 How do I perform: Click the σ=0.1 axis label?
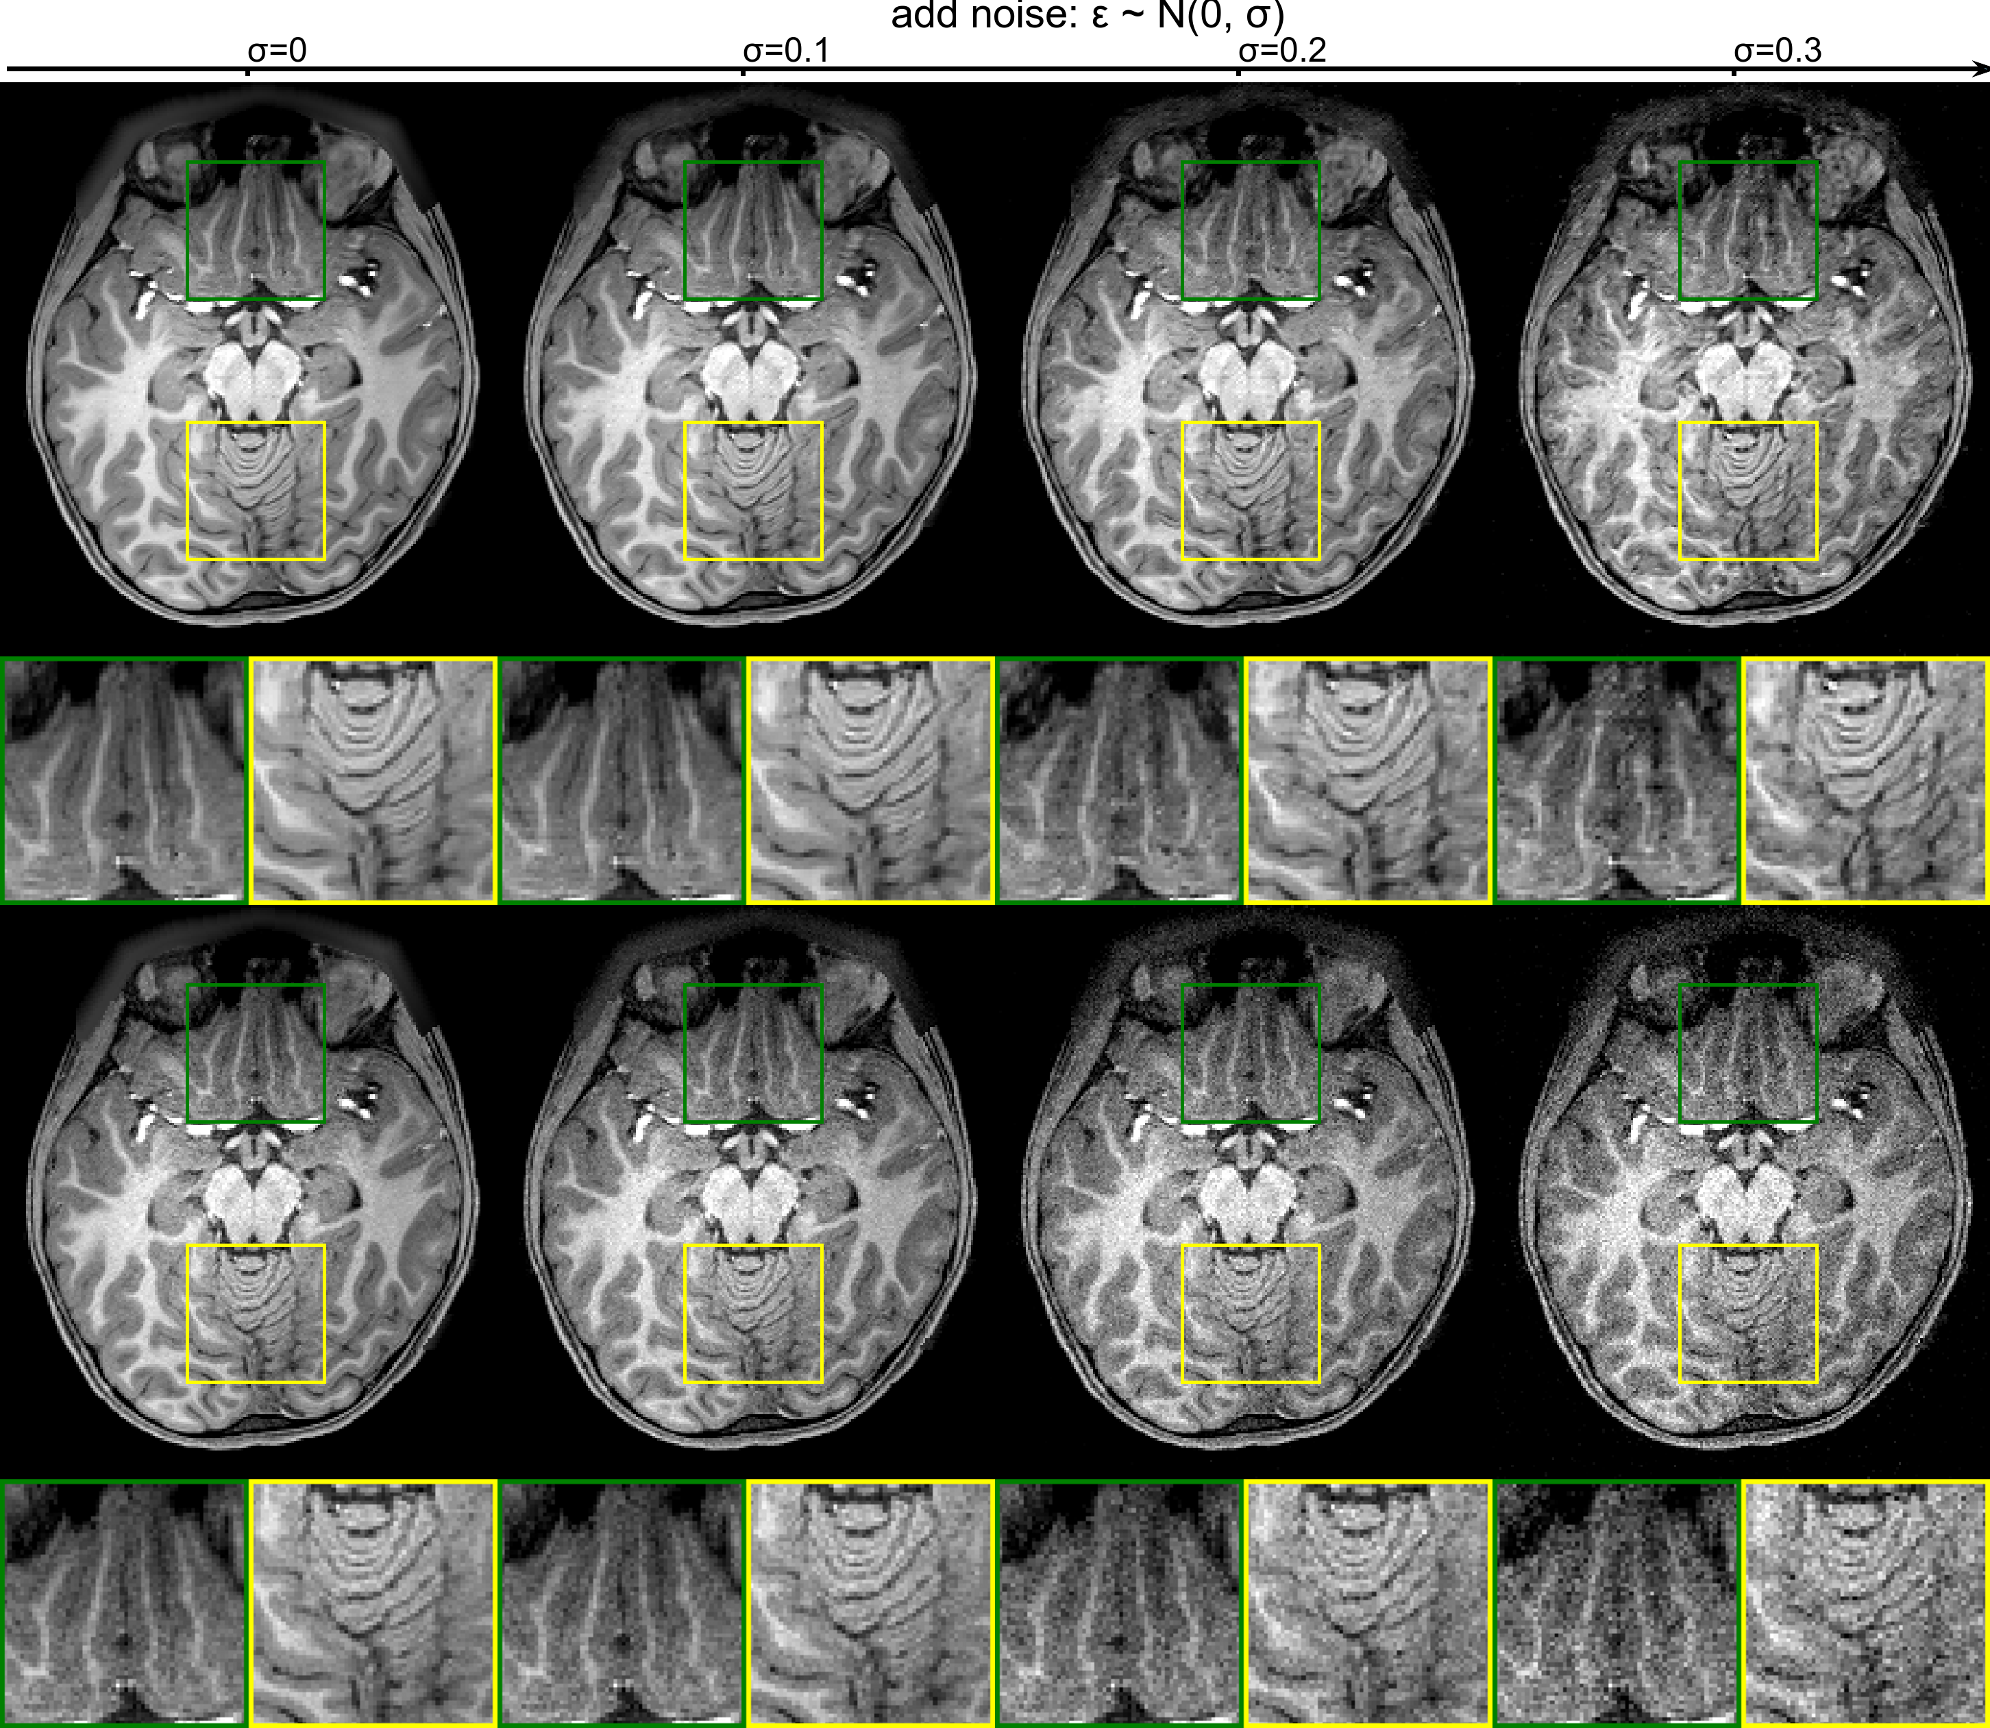pyautogui.click(x=786, y=50)
